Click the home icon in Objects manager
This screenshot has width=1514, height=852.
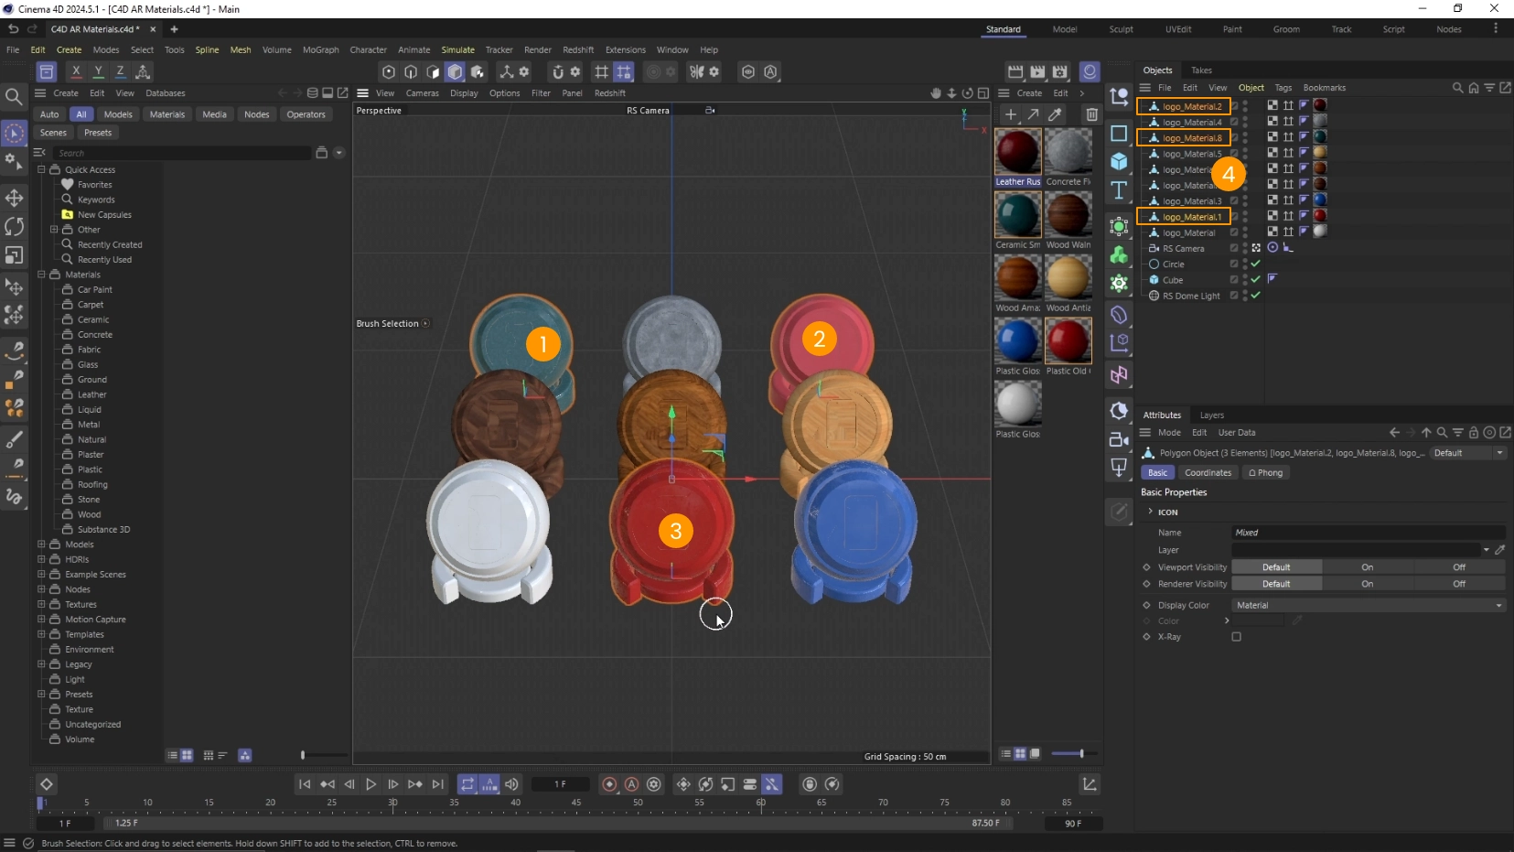(1473, 88)
